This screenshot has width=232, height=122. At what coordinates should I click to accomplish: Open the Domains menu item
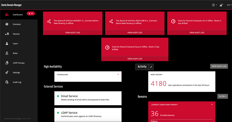17,24
